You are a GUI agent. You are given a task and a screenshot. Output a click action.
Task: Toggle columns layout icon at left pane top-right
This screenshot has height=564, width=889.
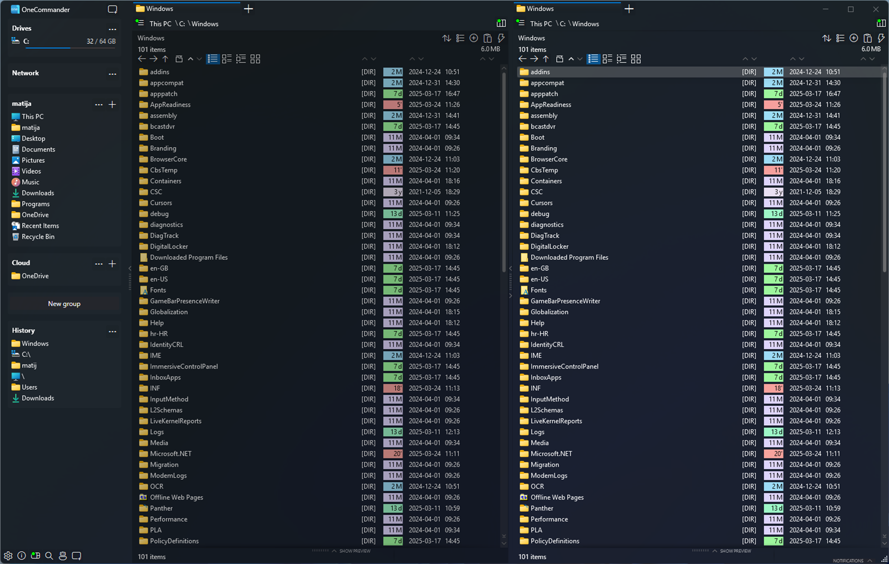tap(501, 23)
